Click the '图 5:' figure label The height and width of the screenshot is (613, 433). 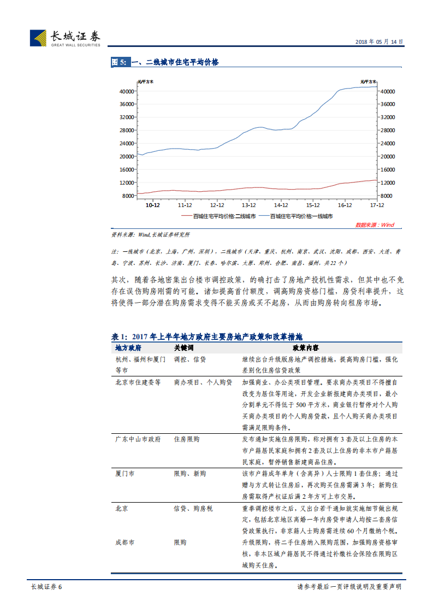[x=120, y=62]
